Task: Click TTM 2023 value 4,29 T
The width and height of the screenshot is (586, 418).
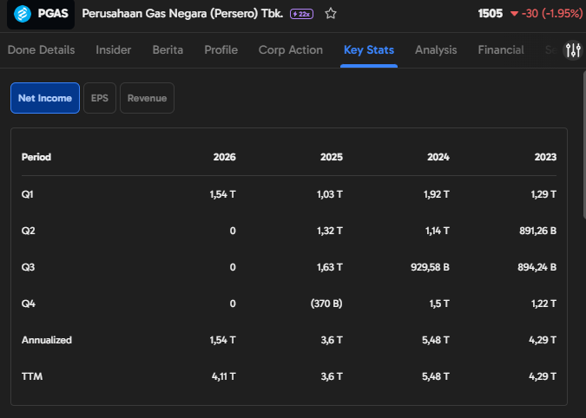Action: tap(543, 376)
